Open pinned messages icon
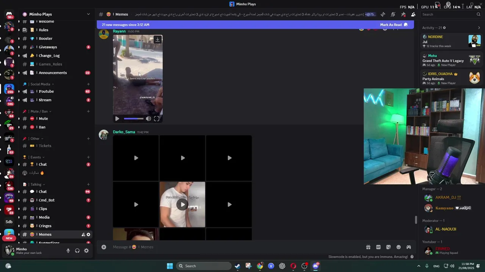The width and height of the screenshot is (485, 272). coord(403,14)
